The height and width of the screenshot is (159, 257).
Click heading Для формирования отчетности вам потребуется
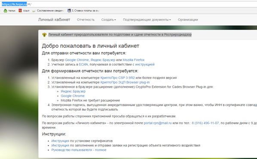90,71
